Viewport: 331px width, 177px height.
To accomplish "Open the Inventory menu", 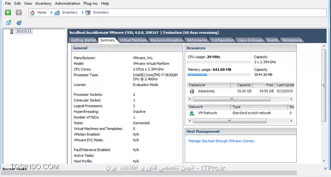I will coord(43,3).
